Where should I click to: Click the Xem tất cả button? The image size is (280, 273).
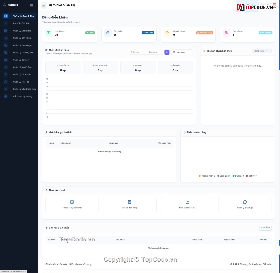coord(266,228)
